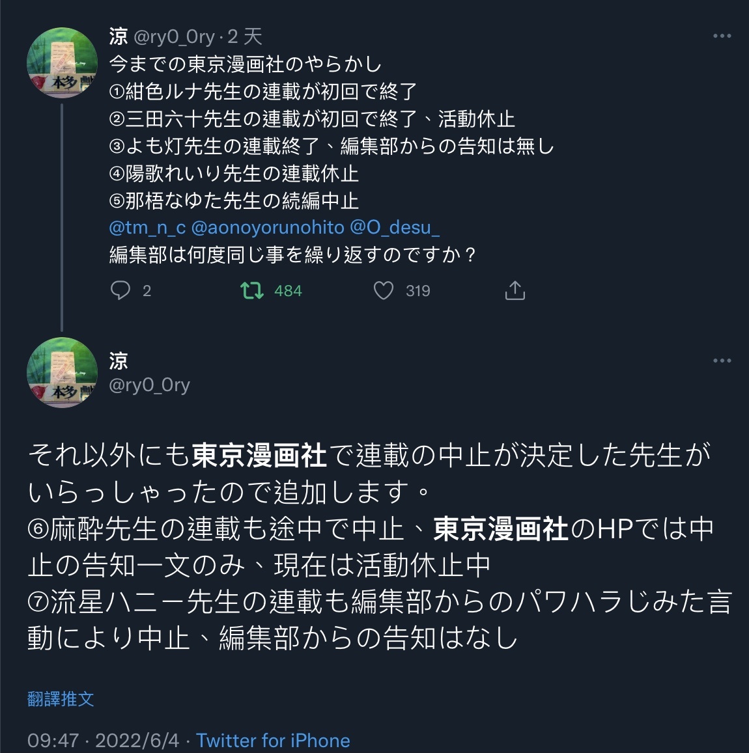
Task: Tap the share icon under first tweet
Action: [x=515, y=290]
